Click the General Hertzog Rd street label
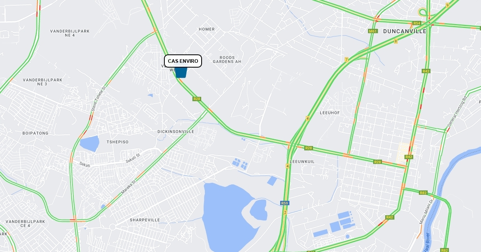The height and width of the screenshot is (252, 481). click(457, 112)
